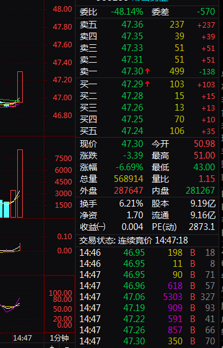Click the 委比 -48.14% value
Viewport: 223px width, 348px height.
coord(127,12)
